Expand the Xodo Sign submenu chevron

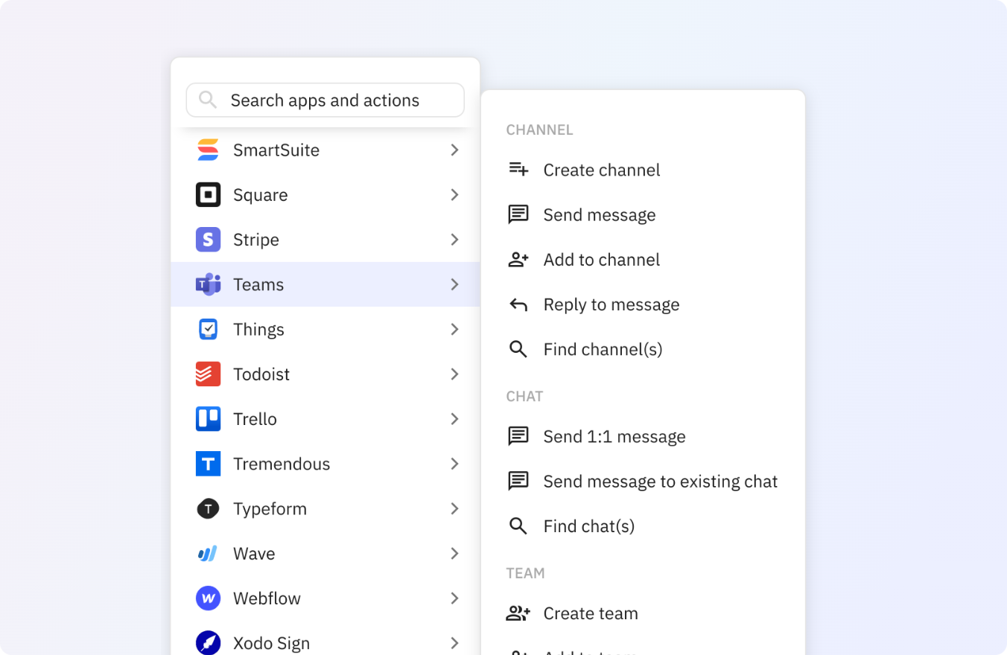[454, 643]
